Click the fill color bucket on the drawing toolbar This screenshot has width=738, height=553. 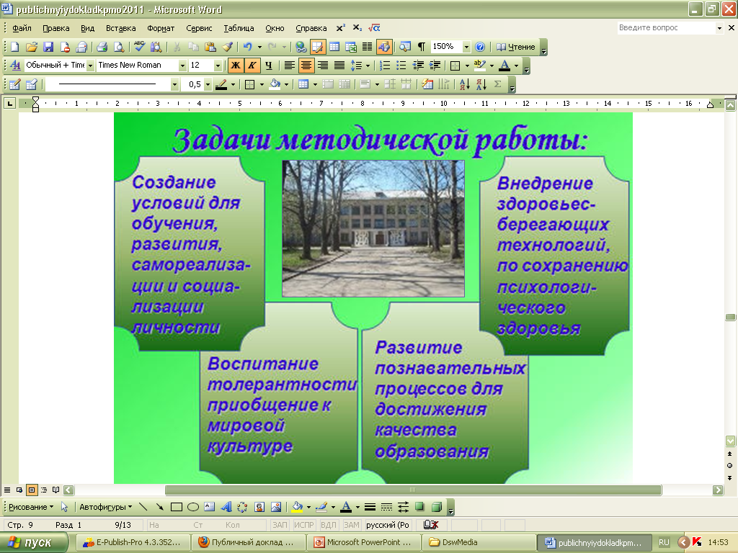(297, 507)
